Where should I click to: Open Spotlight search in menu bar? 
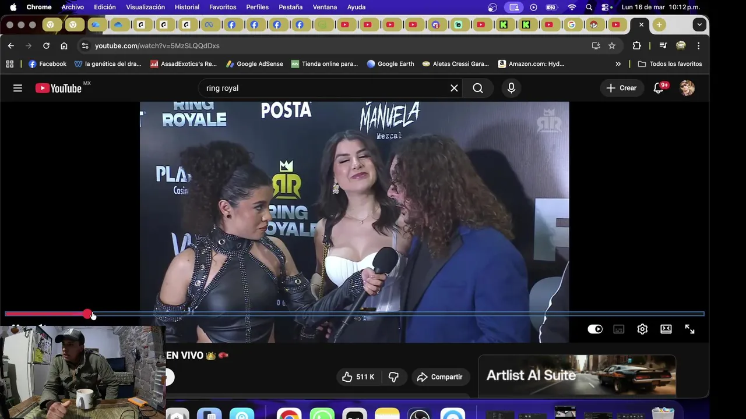tap(589, 7)
